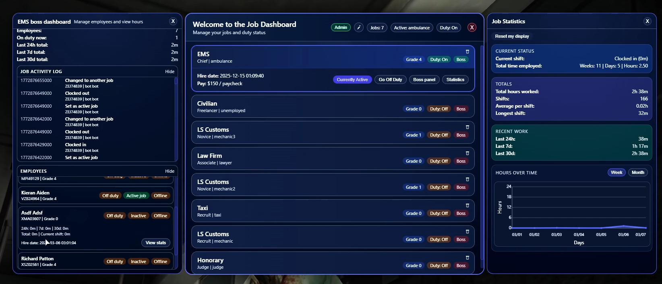This screenshot has width=662, height=284.
Task: Switch hours chart to Month view
Action: [638, 172]
